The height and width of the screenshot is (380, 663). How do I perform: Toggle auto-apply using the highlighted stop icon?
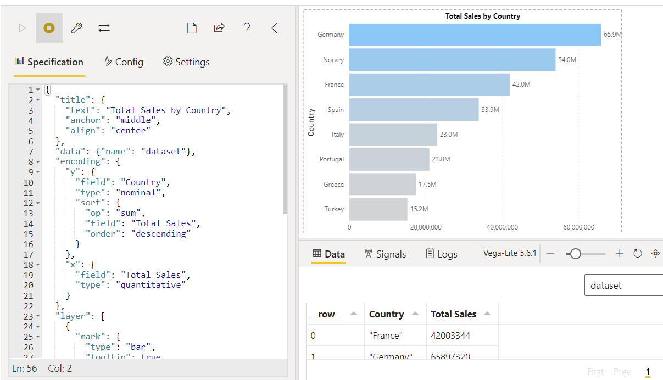(48, 27)
